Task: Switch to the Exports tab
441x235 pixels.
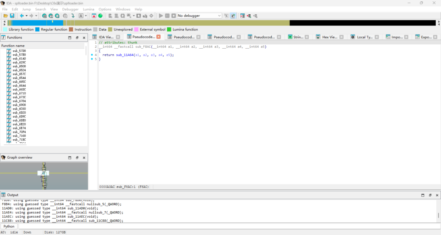Action: (x=426, y=37)
